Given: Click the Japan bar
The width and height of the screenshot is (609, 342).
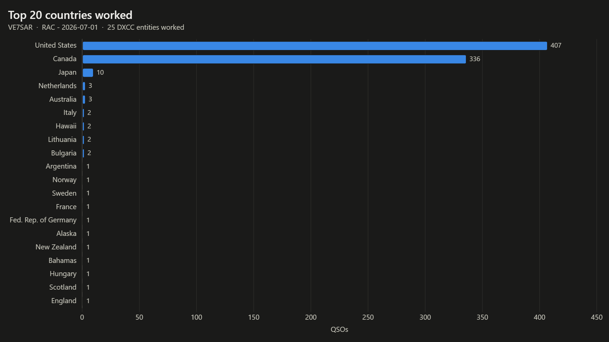Looking at the screenshot, I should (x=88, y=73).
